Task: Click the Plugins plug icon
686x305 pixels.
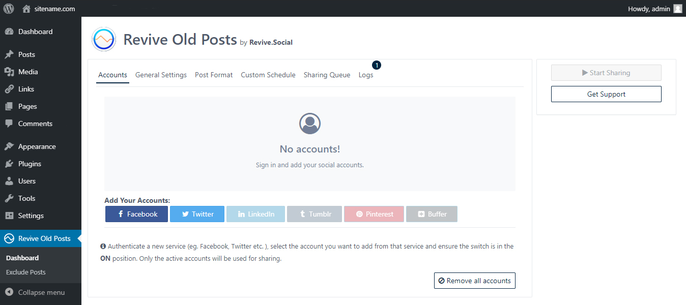Action: (x=9, y=164)
